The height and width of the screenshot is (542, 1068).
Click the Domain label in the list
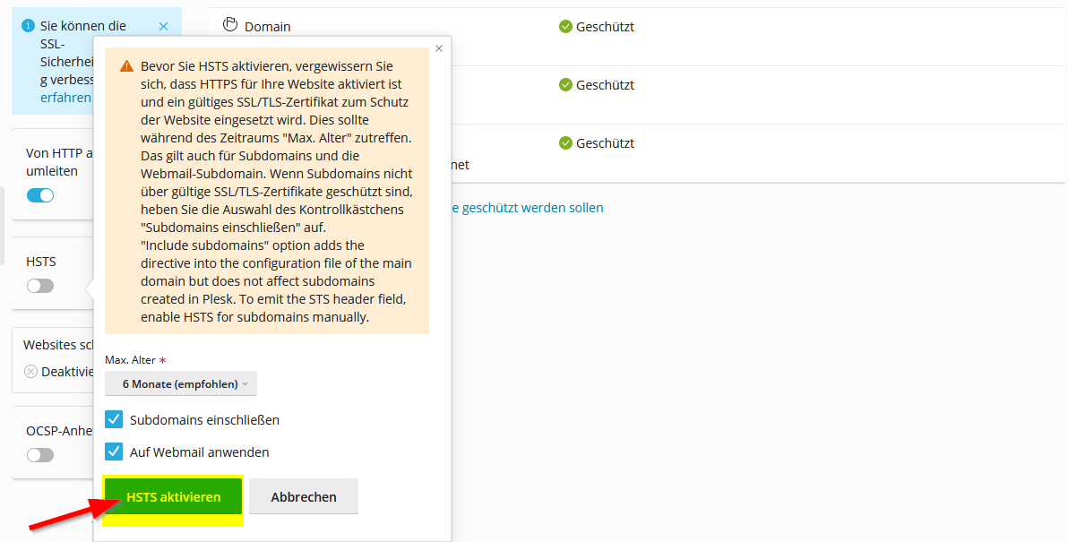[x=267, y=27]
